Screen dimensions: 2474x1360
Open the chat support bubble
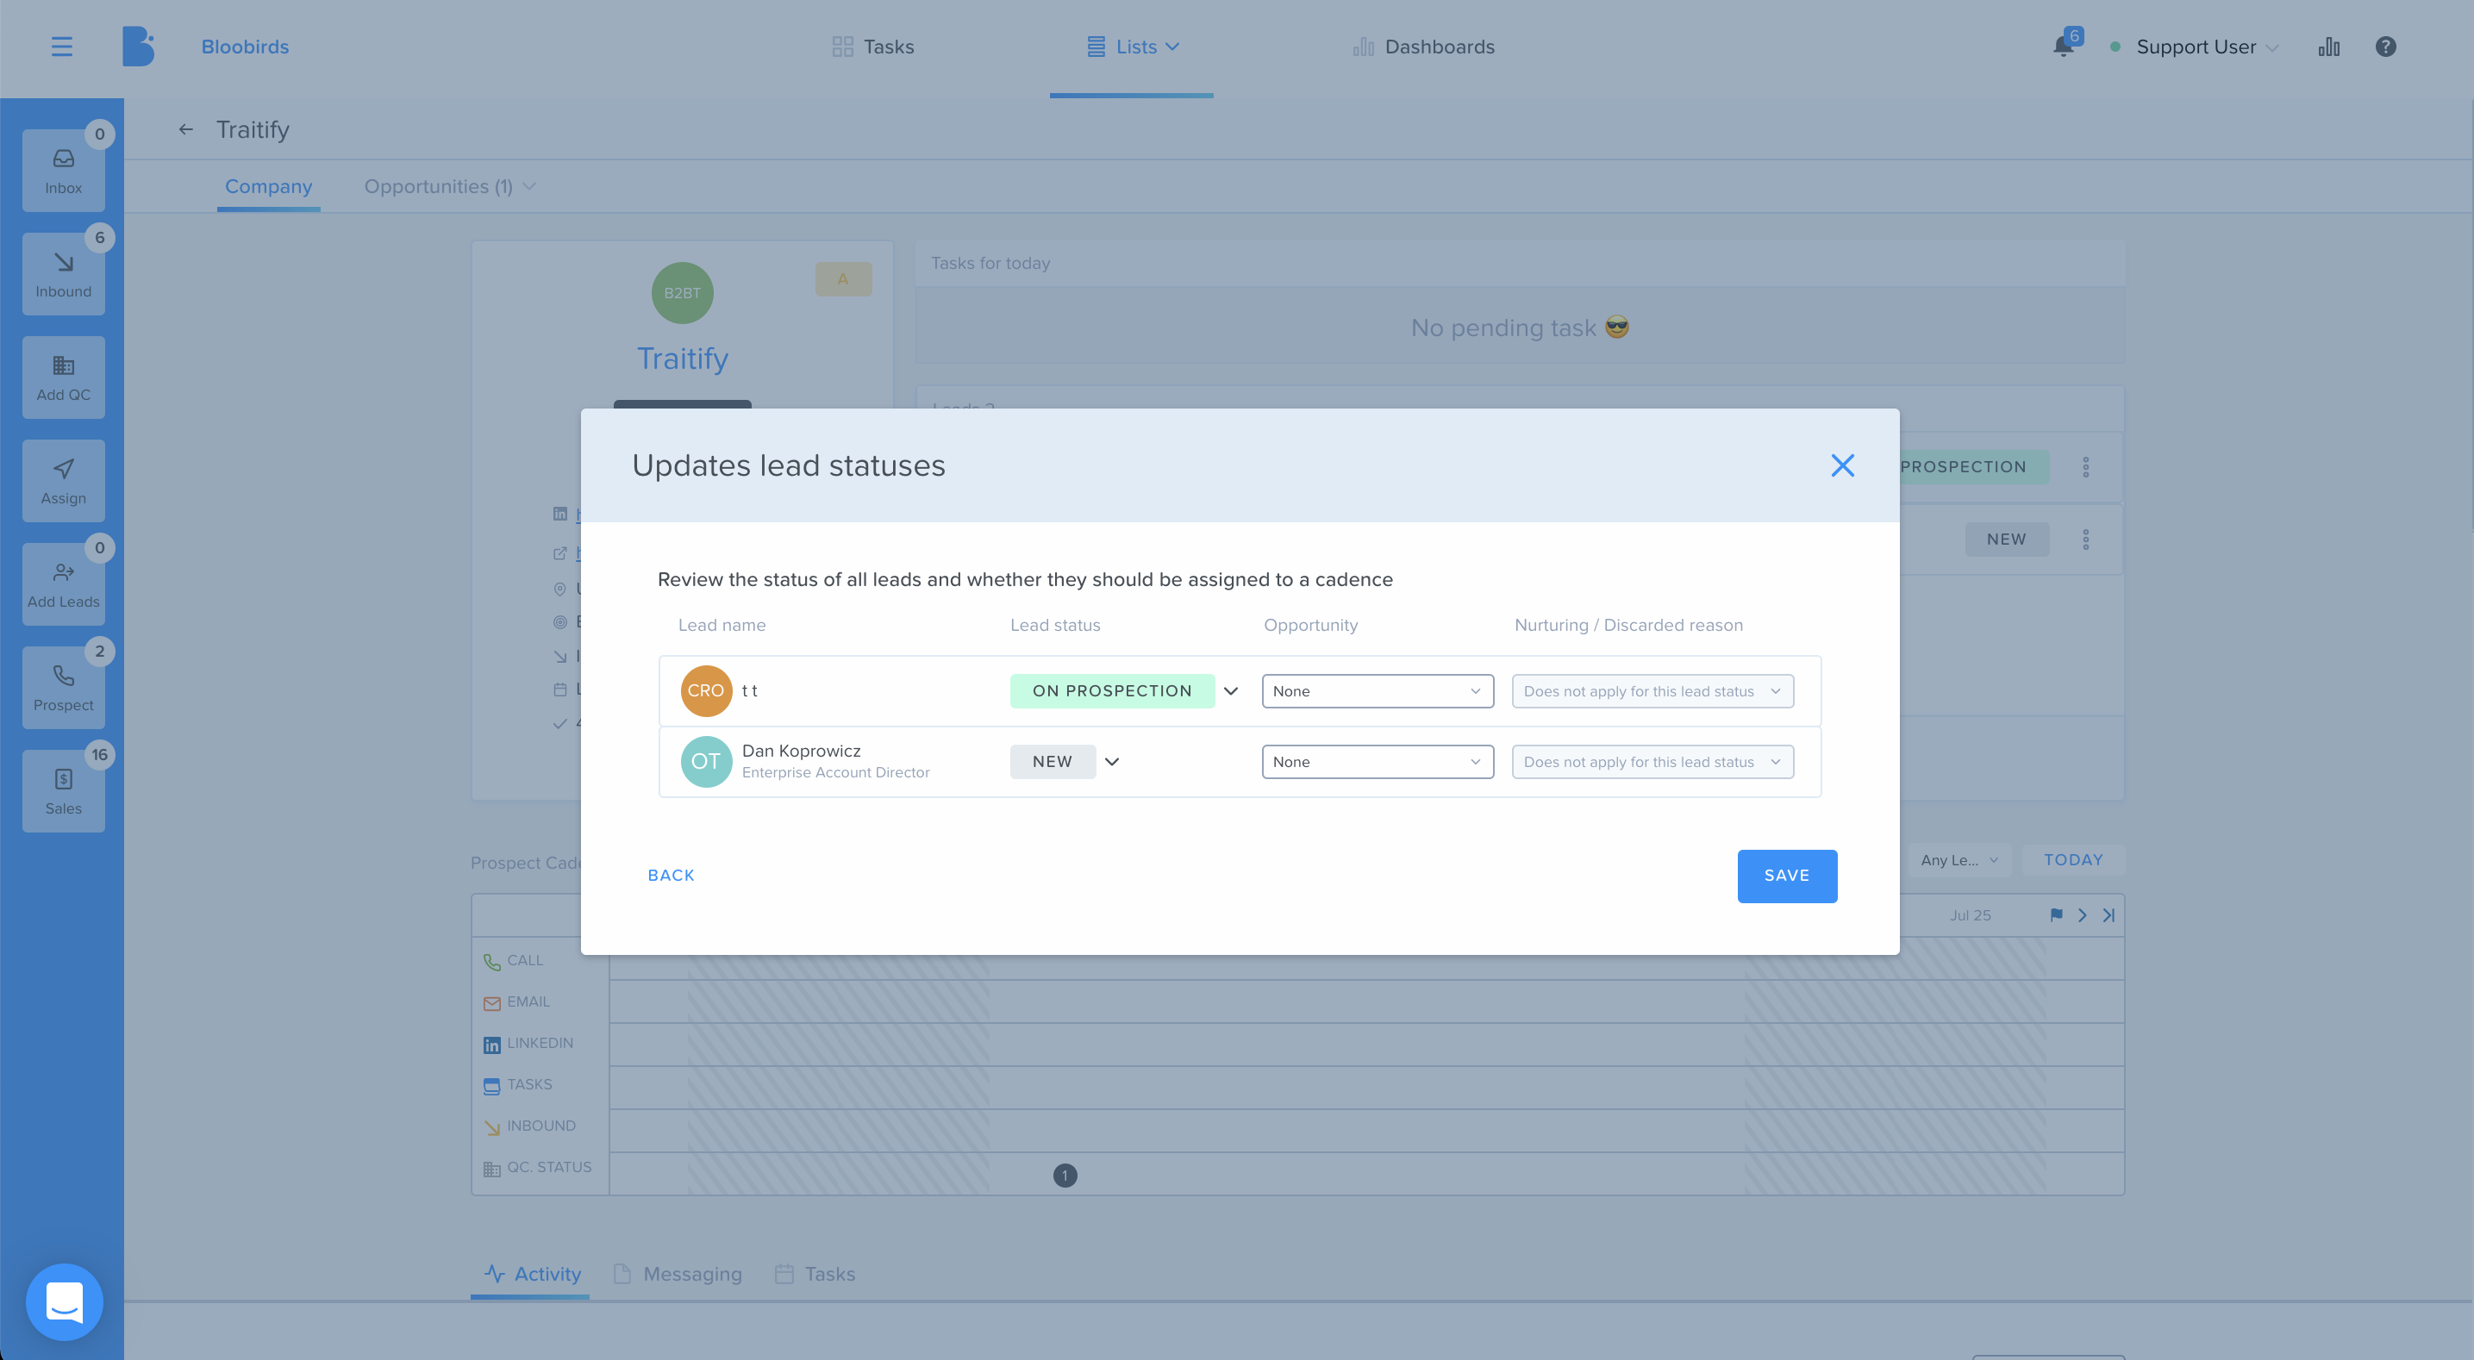pos(65,1301)
